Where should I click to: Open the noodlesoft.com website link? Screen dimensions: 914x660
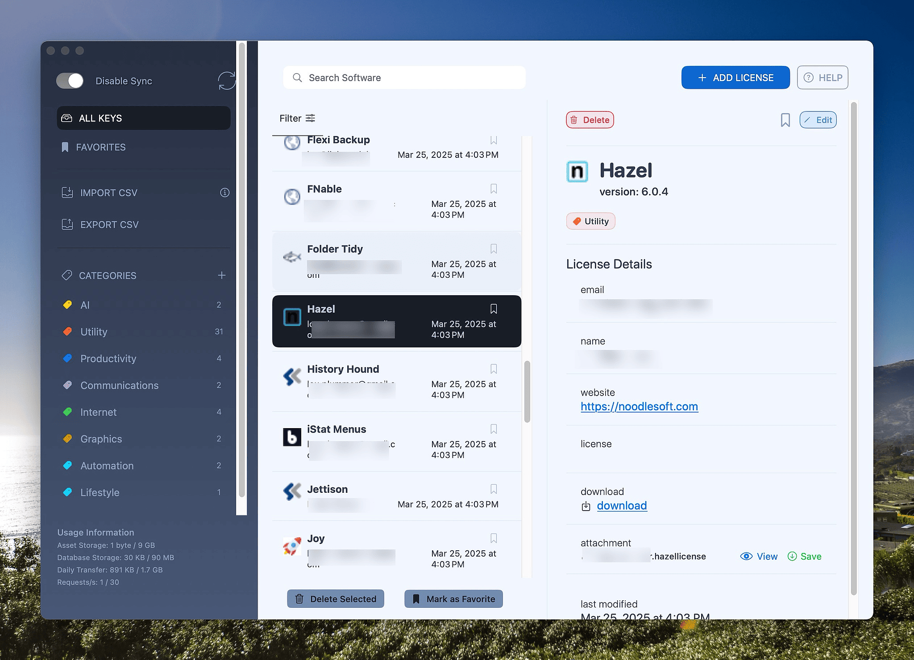coord(639,406)
